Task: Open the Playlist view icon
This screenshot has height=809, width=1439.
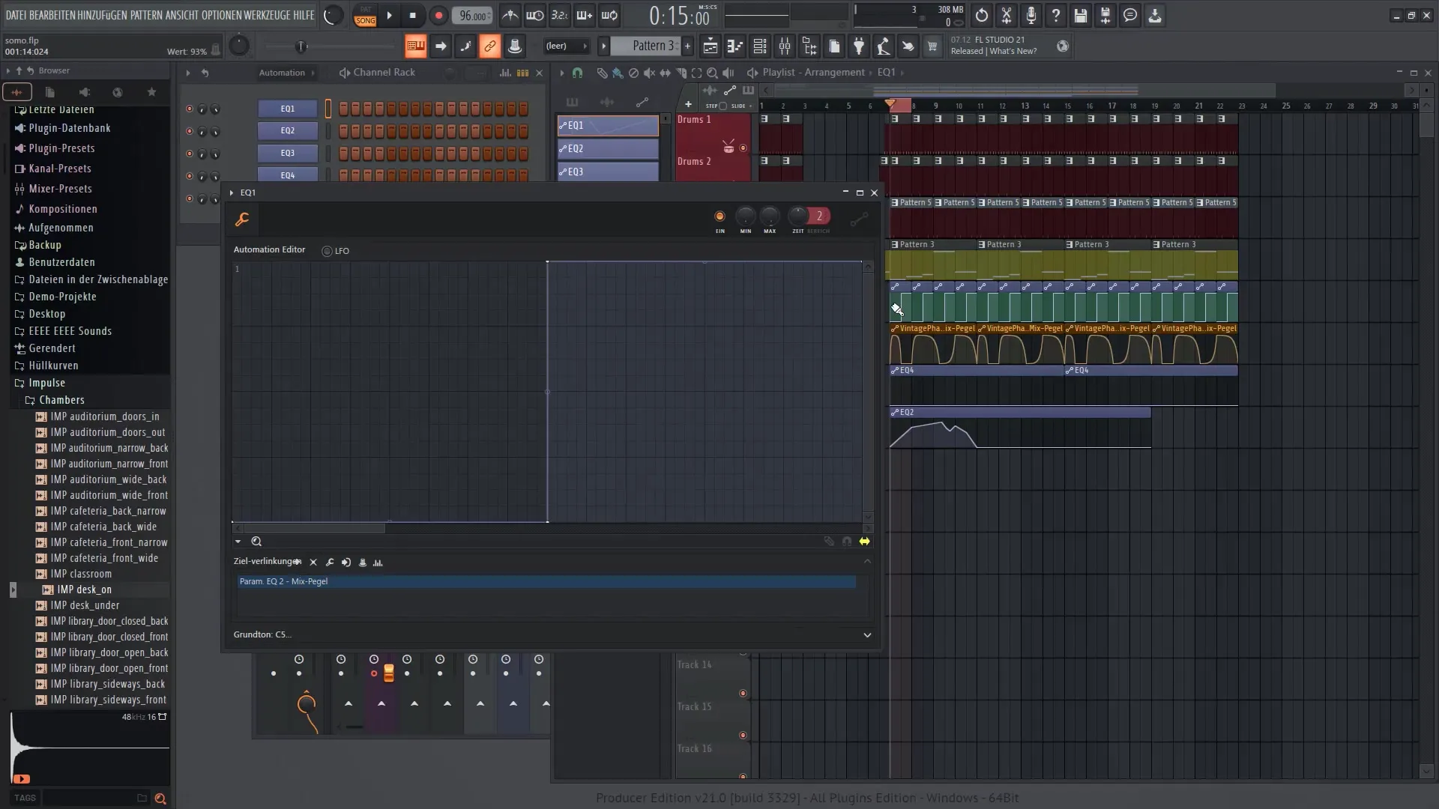Action: pyautogui.click(x=710, y=46)
